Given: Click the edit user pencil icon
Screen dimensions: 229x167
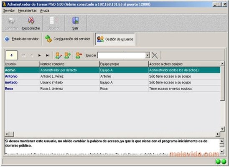Looking at the screenshot, I should point(59,55).
